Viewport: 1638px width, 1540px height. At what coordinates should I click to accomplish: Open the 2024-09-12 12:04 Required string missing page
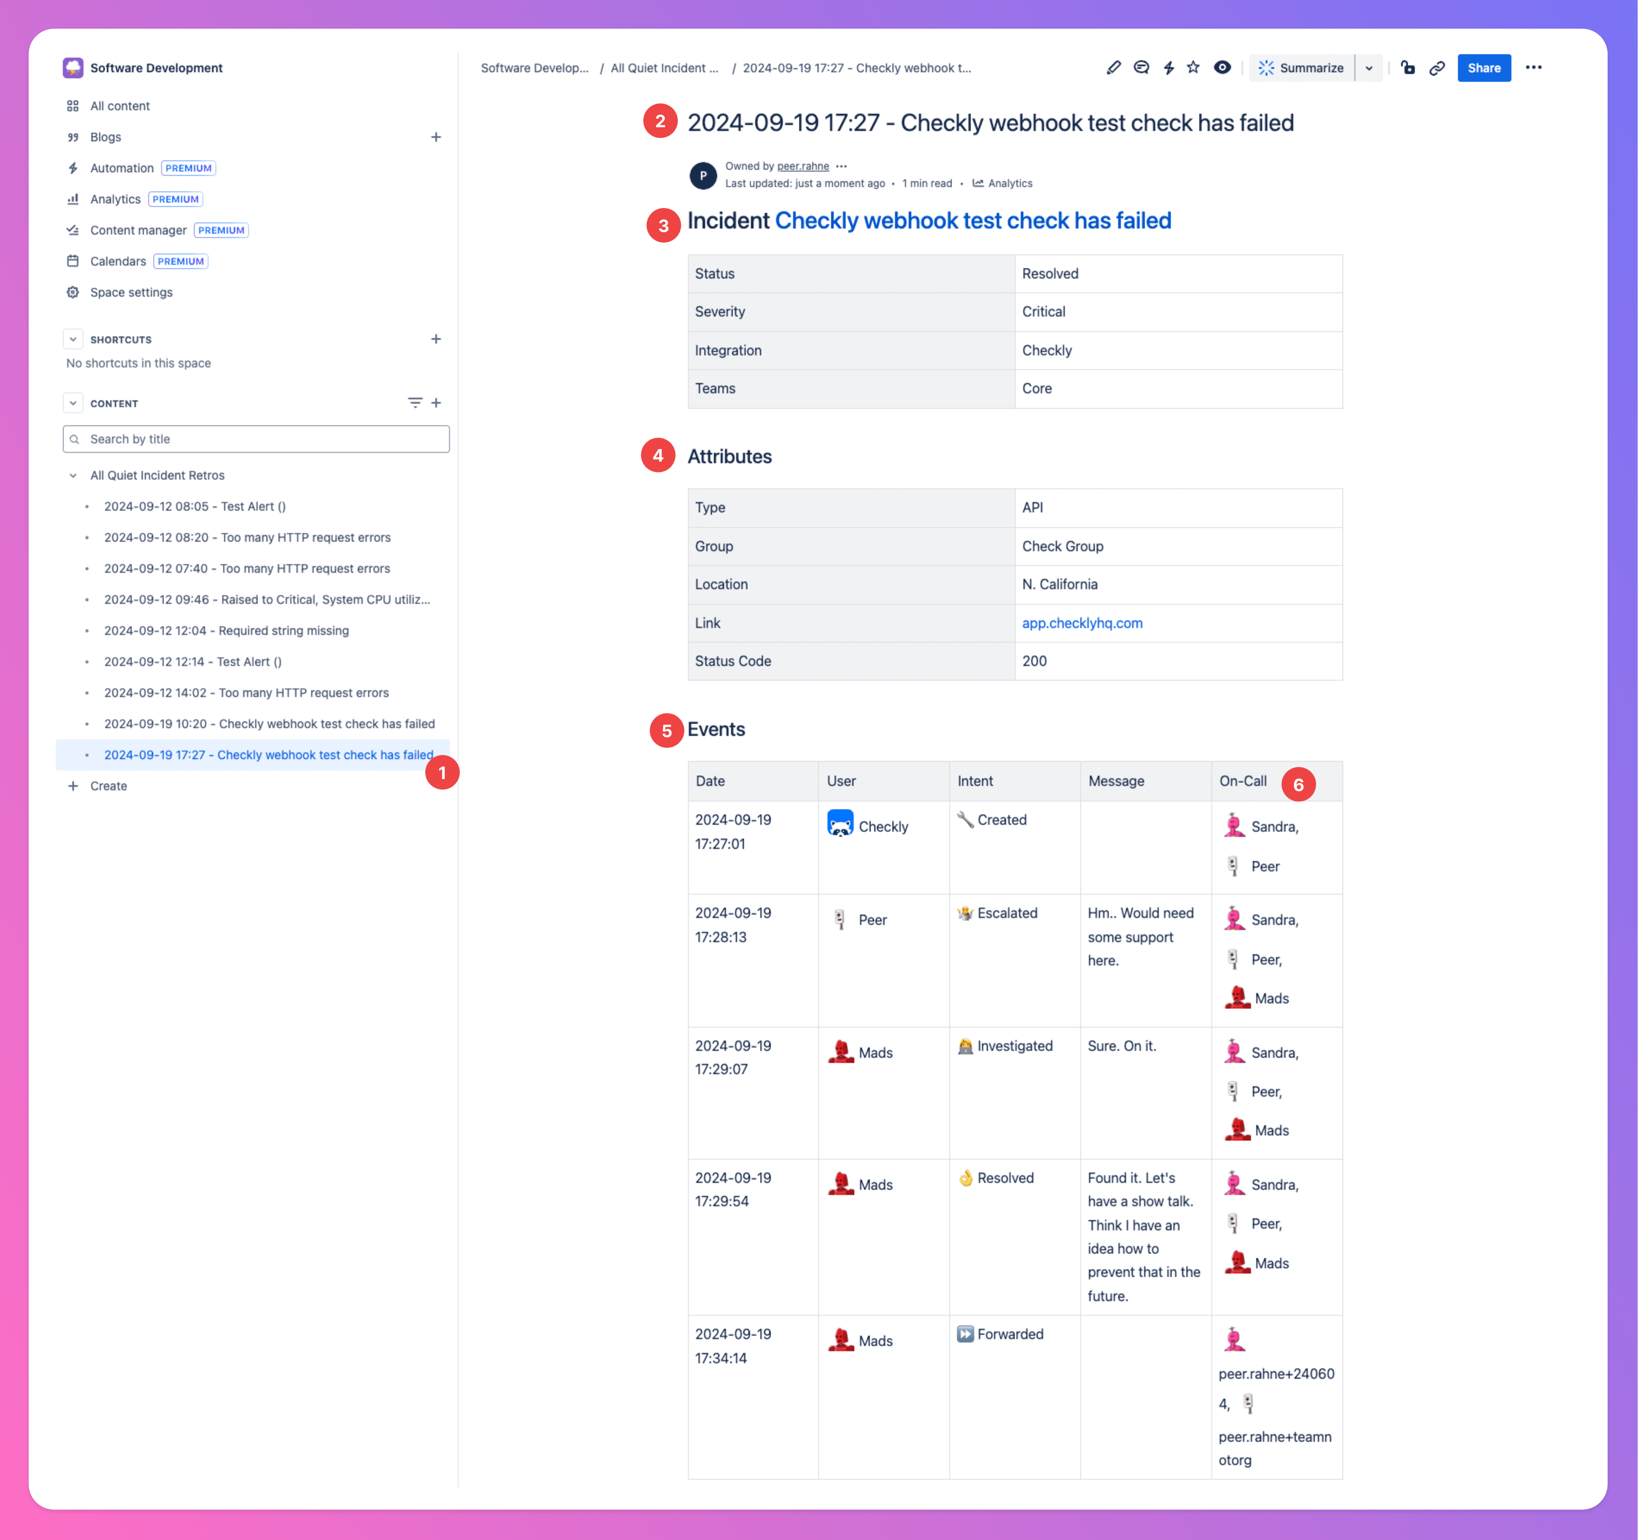pos(226,630)
